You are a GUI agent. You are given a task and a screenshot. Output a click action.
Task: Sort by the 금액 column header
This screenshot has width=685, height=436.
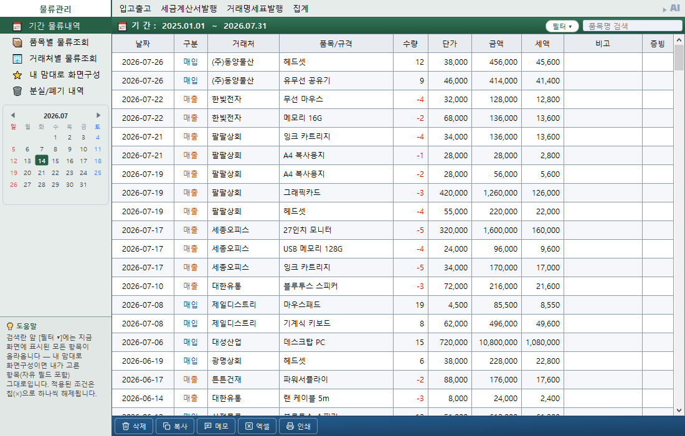[496, 44]
